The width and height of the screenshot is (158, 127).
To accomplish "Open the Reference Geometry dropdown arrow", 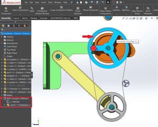I will pyautogui.click(x=126, y=14).
